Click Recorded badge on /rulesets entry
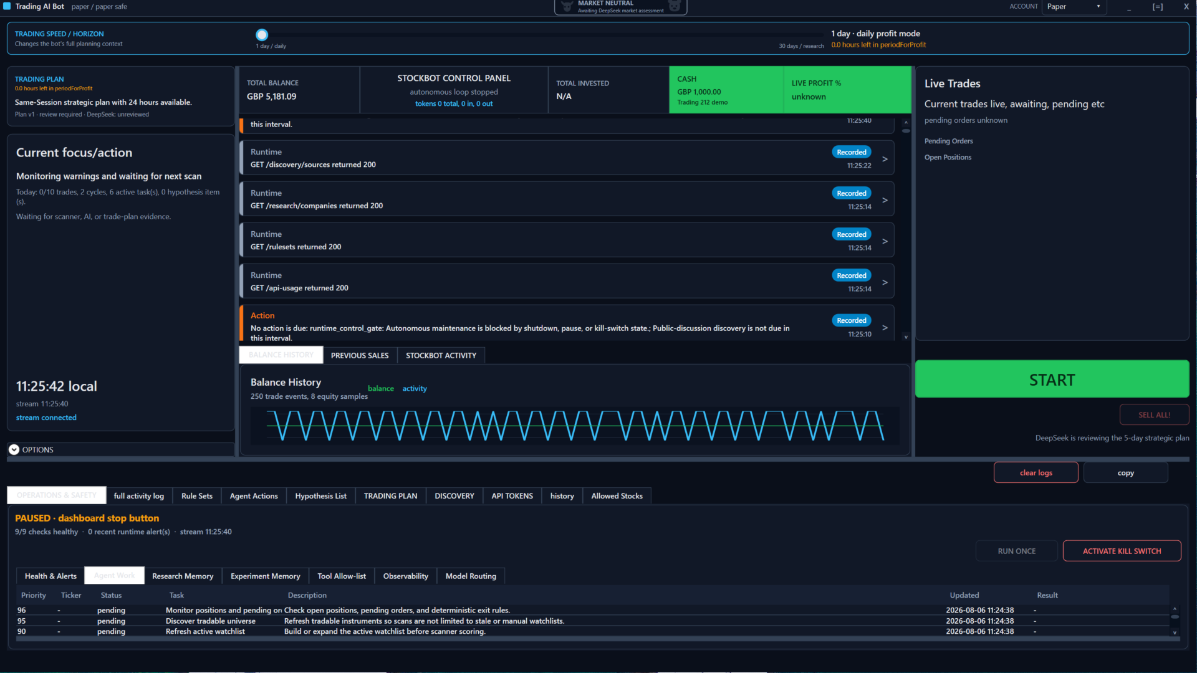The height and width of the screenshot is (673, 1197). [x=852, y=234]
